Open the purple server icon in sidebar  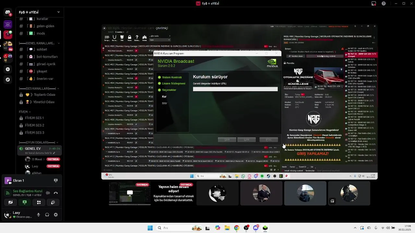pos(8,24)
